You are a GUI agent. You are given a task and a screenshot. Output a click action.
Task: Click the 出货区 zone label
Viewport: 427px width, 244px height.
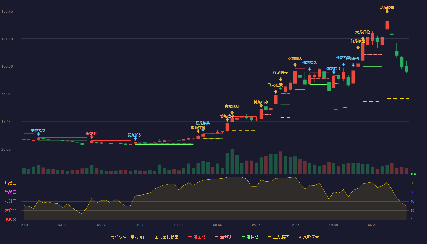coord(10,192)
